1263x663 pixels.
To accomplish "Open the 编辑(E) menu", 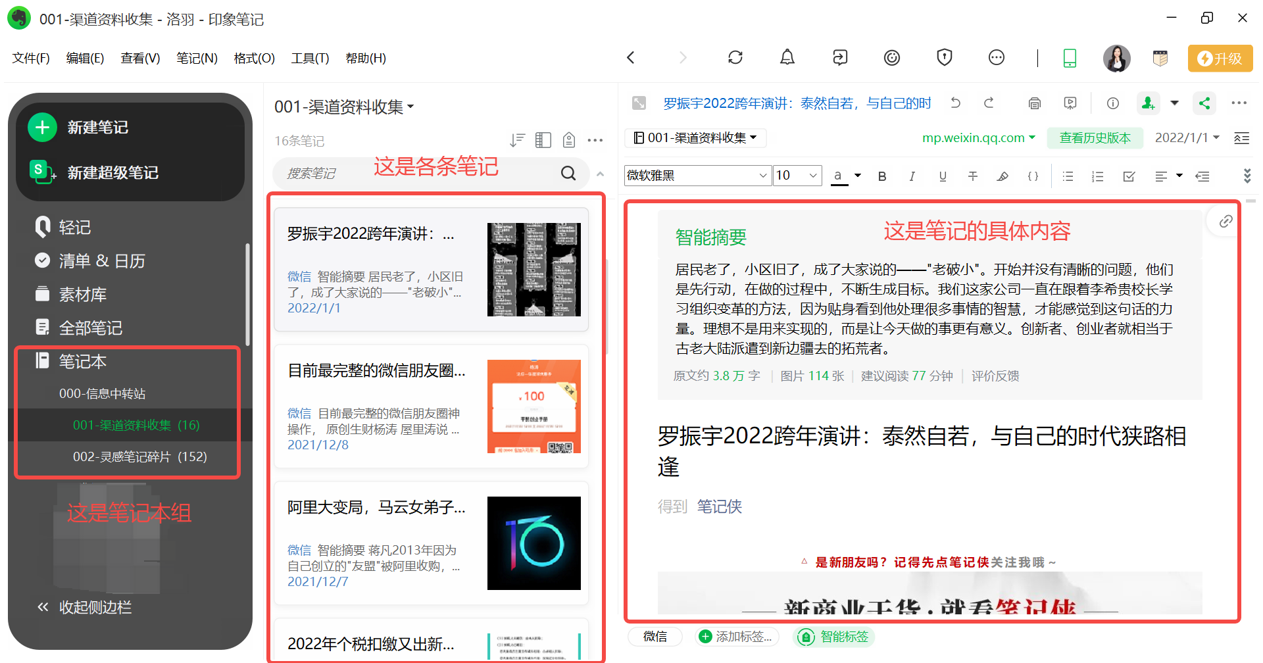I will tap(85, 59).
